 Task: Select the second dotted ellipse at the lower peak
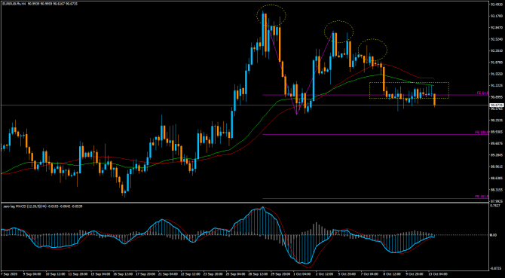[x=339, y=32]
